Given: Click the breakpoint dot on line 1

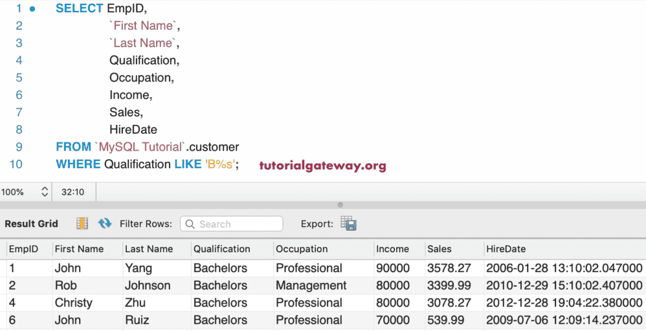Looking at the screenshot, I should click(x=32, y=8).
